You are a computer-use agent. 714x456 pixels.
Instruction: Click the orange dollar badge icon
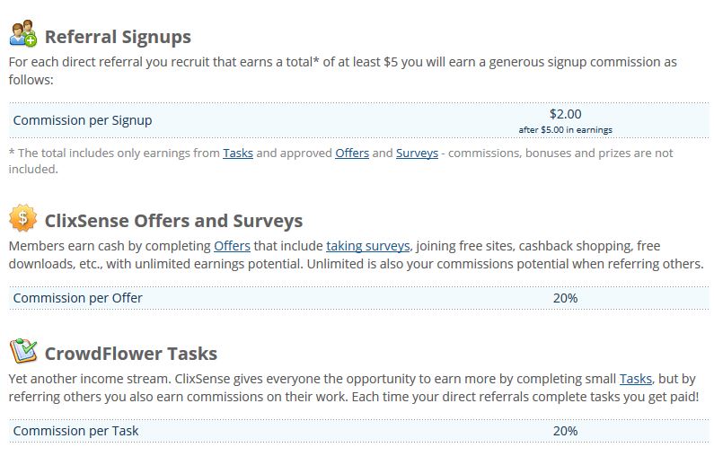click(22, 217)
